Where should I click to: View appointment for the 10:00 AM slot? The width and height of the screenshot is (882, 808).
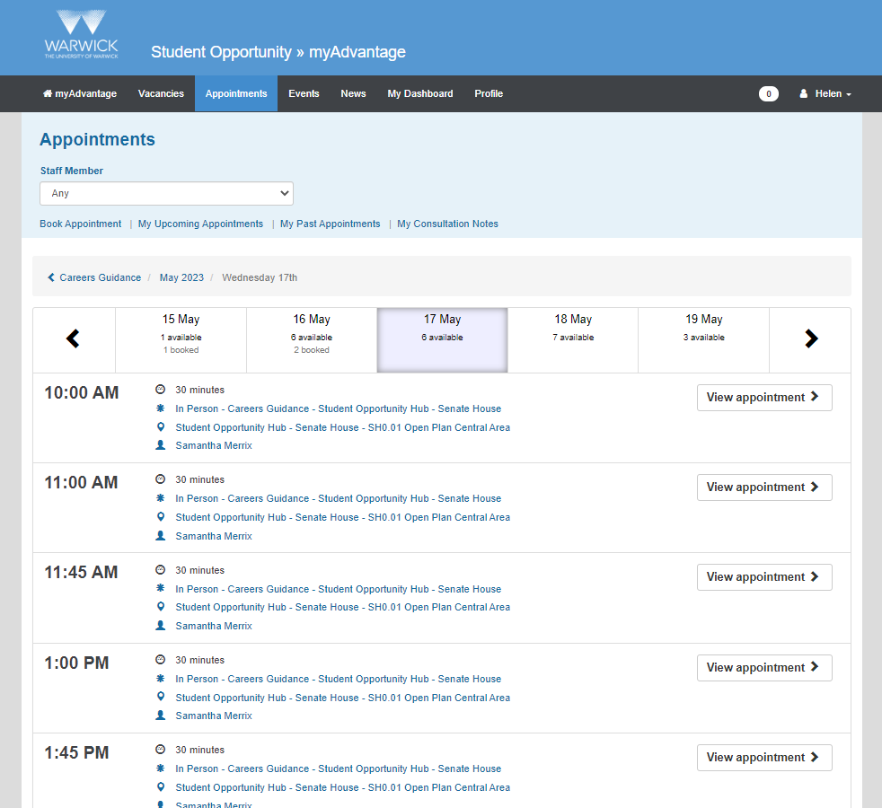pyautogui.click(x=763, y=398)
